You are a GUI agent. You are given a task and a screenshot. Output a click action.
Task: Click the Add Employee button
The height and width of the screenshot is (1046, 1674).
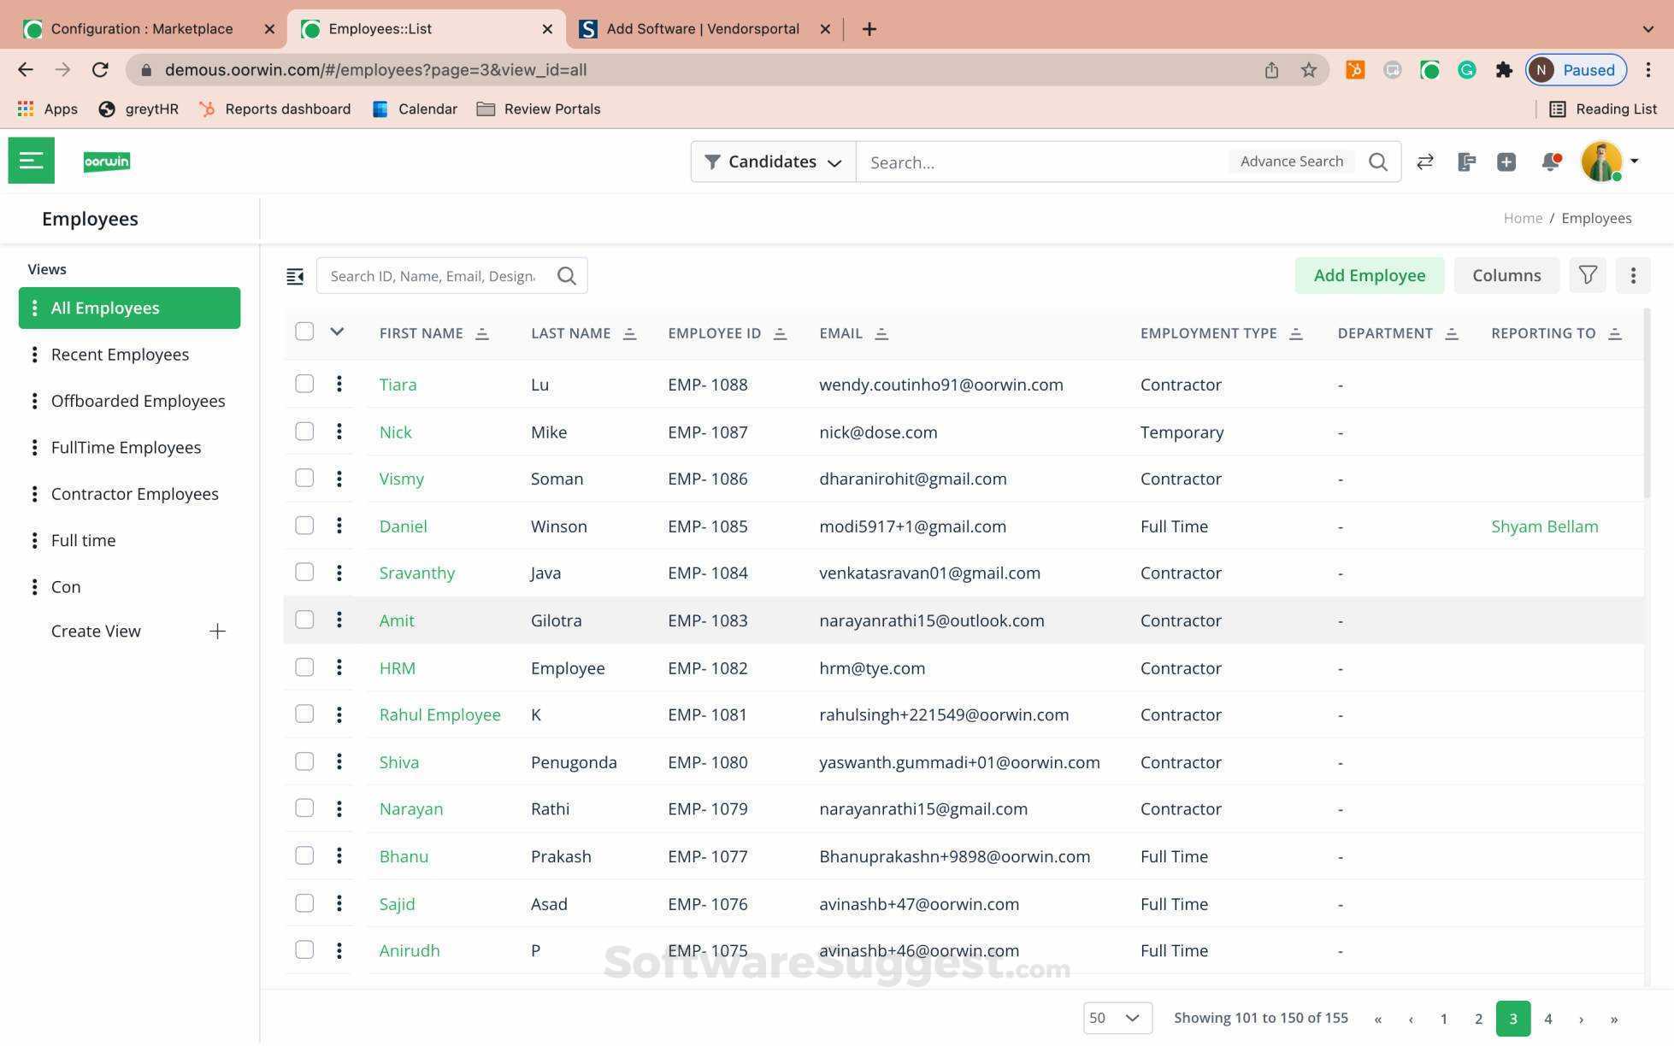click(x=1369, y=275)
